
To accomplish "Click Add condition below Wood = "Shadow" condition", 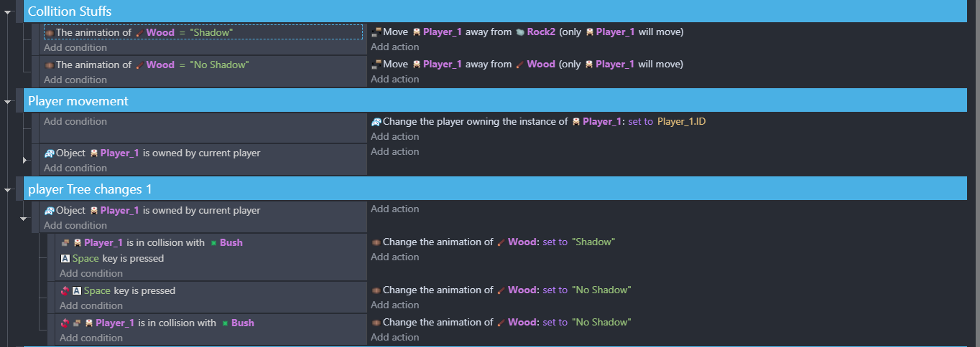I will coord(75,47).
